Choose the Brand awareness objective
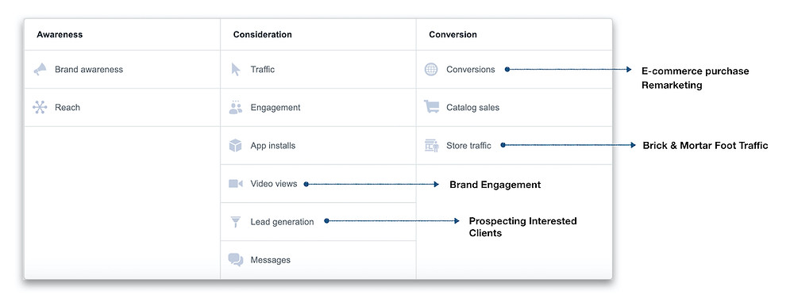Viewport: 794px width, 298px height. 89,70
